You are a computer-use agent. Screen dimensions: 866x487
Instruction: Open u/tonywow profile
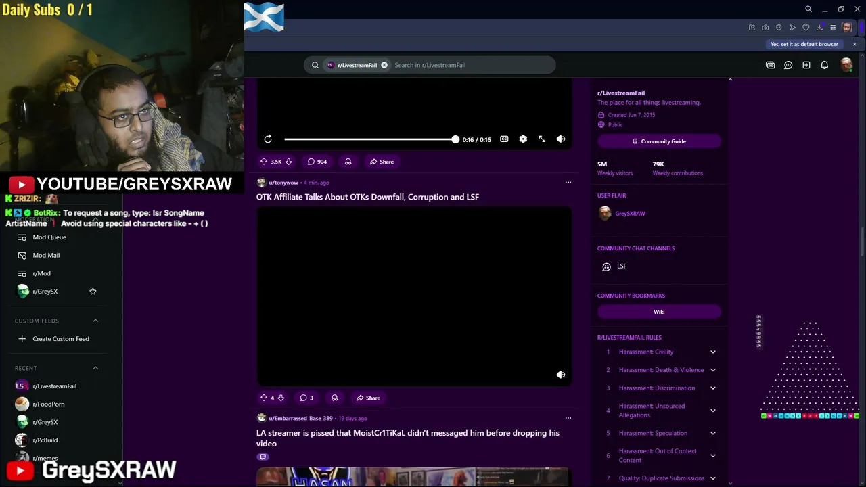click(x=283, y=183)
